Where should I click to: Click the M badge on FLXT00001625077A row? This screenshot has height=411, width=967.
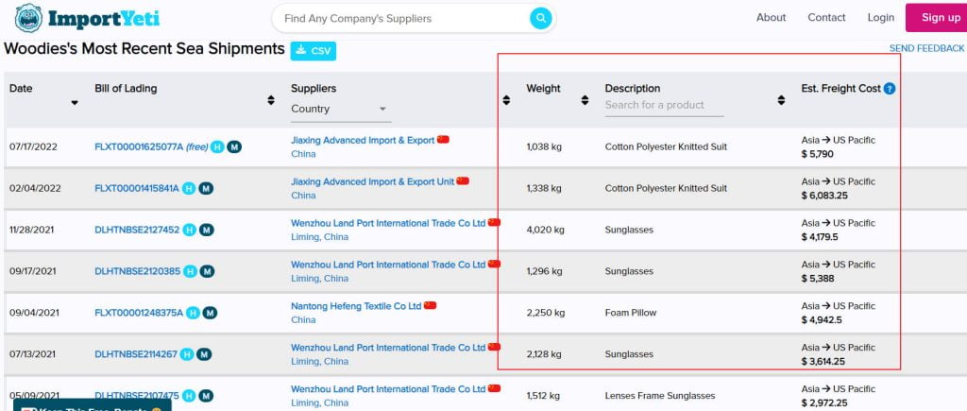pyautogui.click(x=234, y=146)
